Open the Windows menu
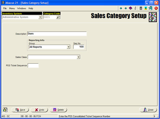This screenshot has height=119, width=160. (x=22, y=8)
